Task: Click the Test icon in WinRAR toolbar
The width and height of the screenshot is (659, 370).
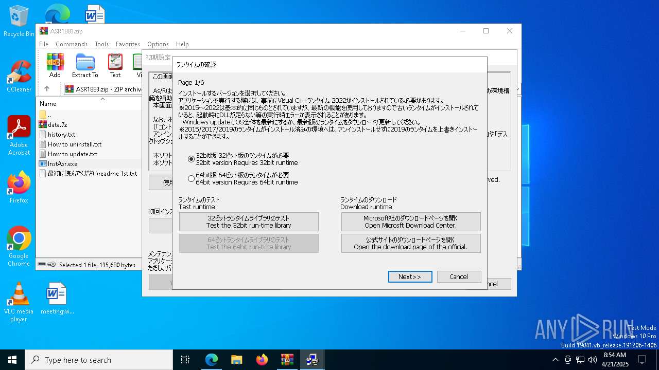Action: (115, 65)
